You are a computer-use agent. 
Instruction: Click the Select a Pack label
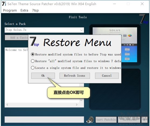15,24
